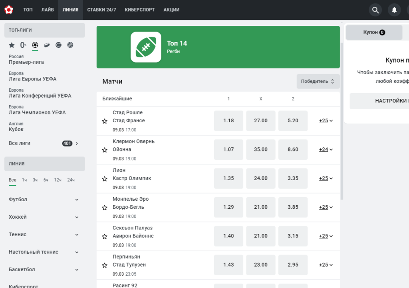Open notifications bell icon
Screen dimensions: 409x288
[x=394, y=10]
